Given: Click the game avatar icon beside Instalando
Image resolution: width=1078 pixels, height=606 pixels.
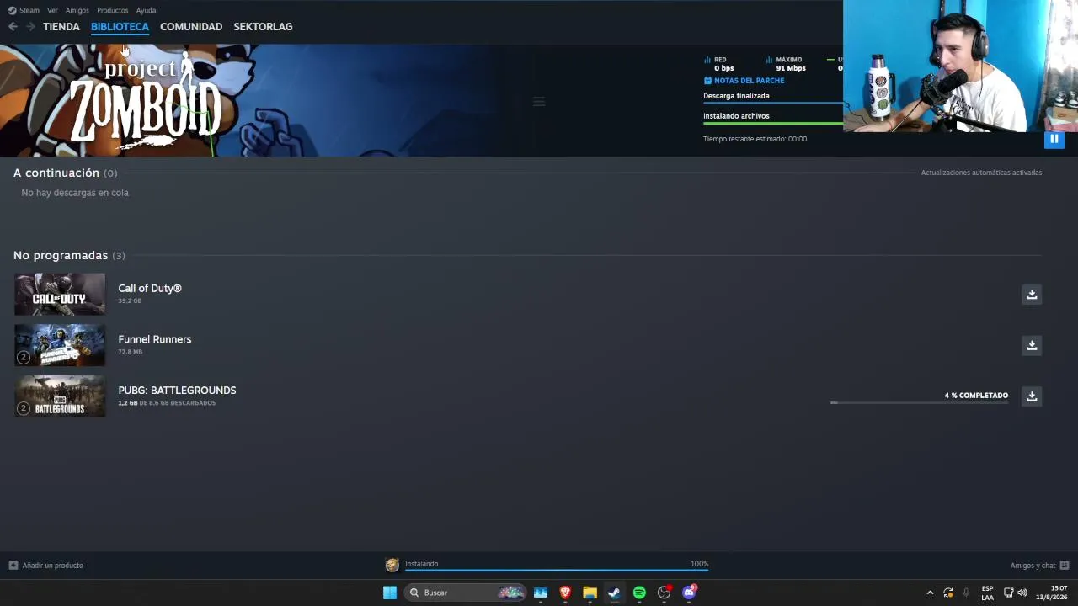Looking at the screenshot, I should pos(392,565).
